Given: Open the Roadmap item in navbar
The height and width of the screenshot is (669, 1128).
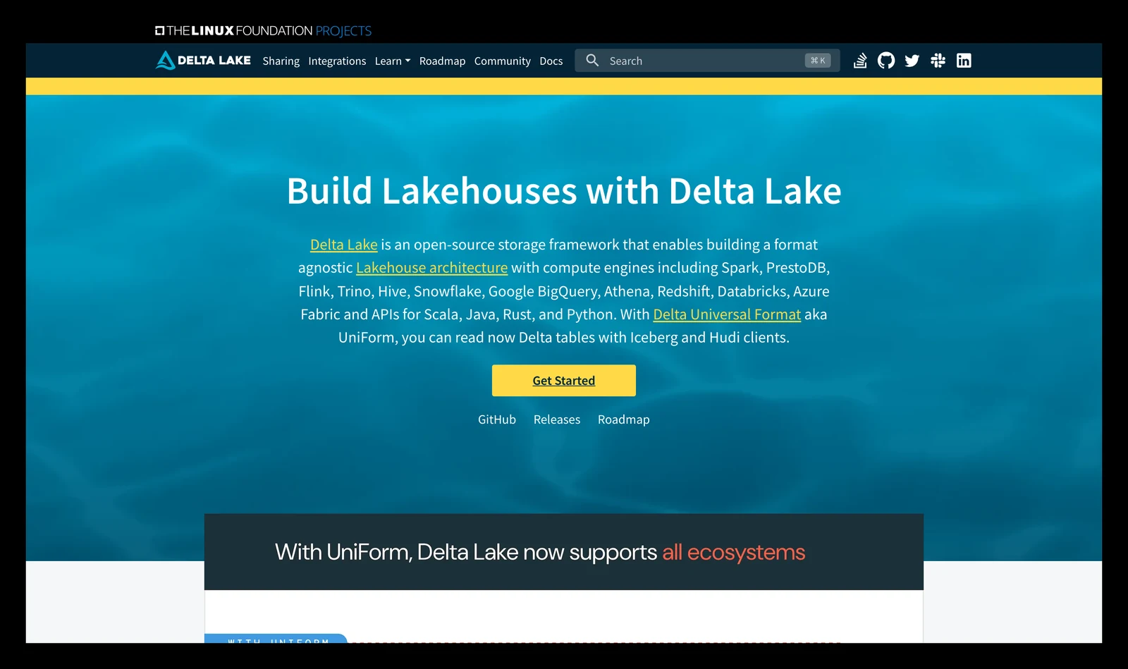Looking at the screenshot, I should coord(442,61).
